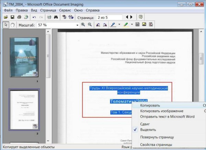The width and height of the screenshot is (206, 150).
Task: Open the Pen tool options dropdown arrow
Action: 119,24
